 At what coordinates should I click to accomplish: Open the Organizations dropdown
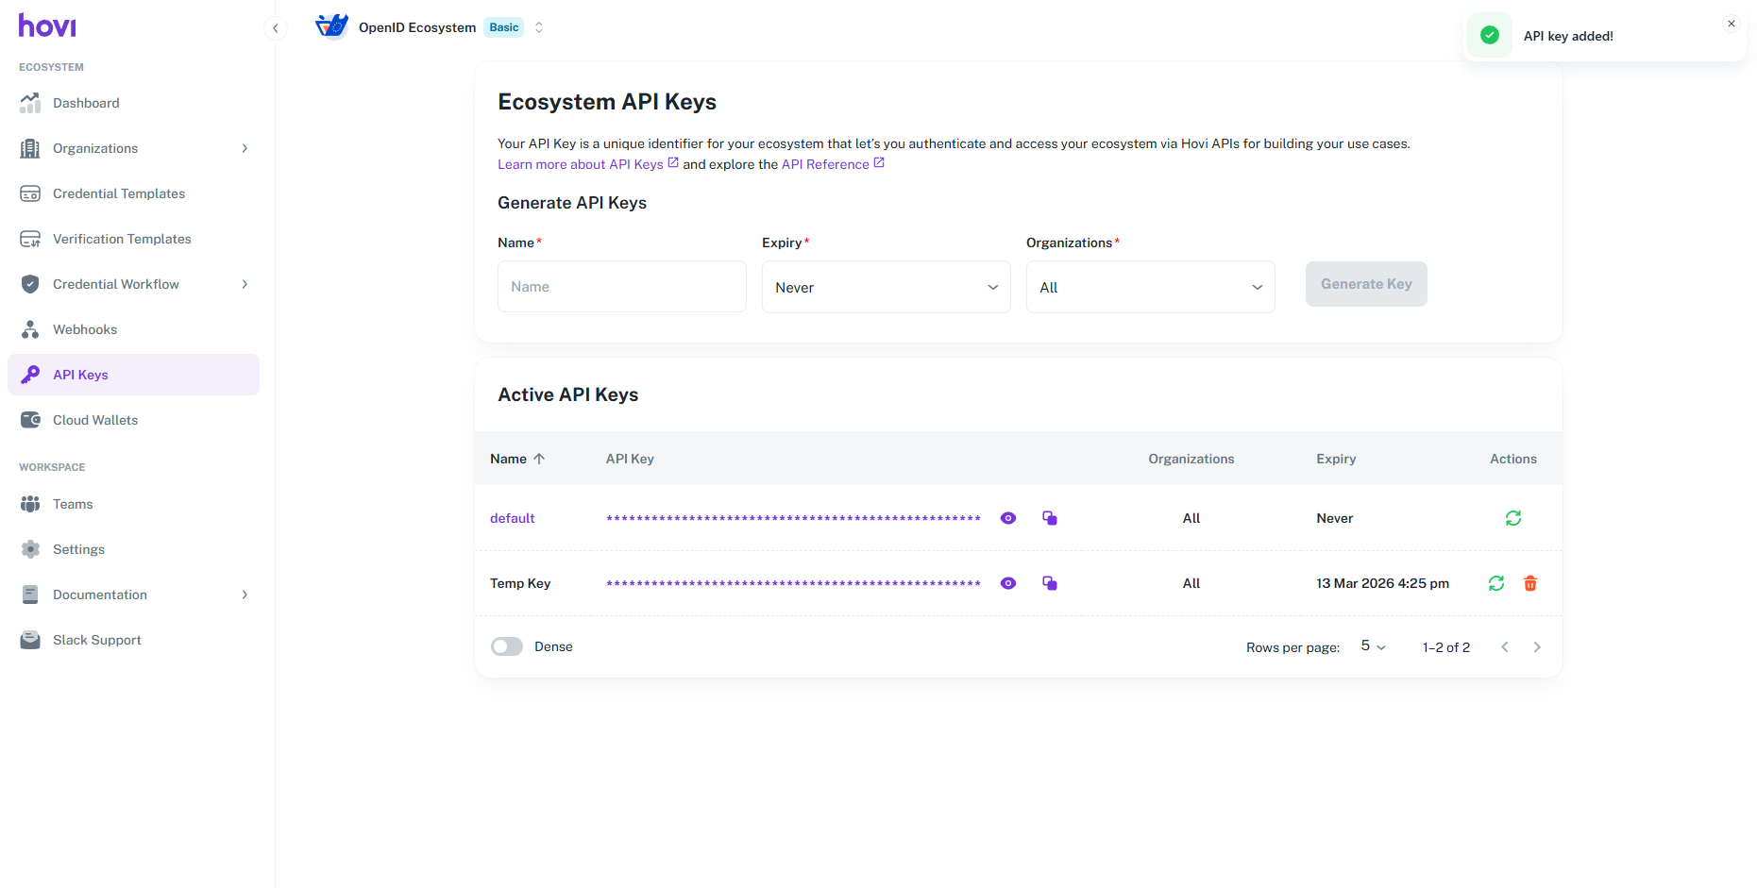click(x=1150, y=287)
